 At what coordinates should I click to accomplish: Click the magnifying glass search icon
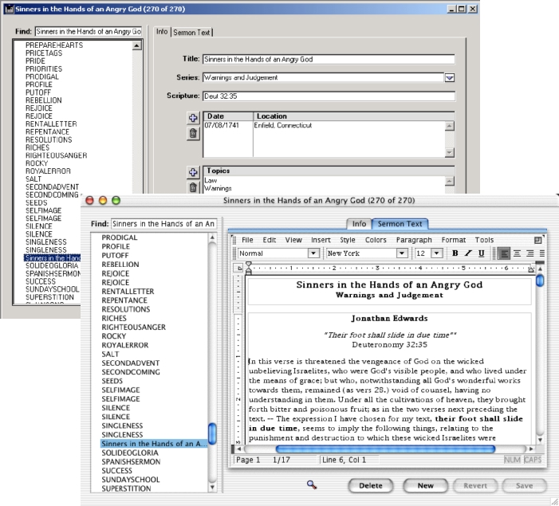pos(311,484)
